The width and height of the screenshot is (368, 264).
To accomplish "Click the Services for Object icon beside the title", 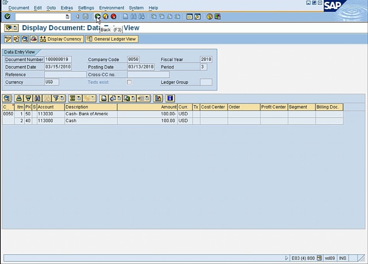I will 9,28.
